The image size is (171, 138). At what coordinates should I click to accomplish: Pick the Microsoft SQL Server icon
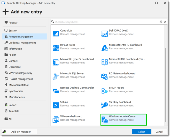[x=56, y=77]
